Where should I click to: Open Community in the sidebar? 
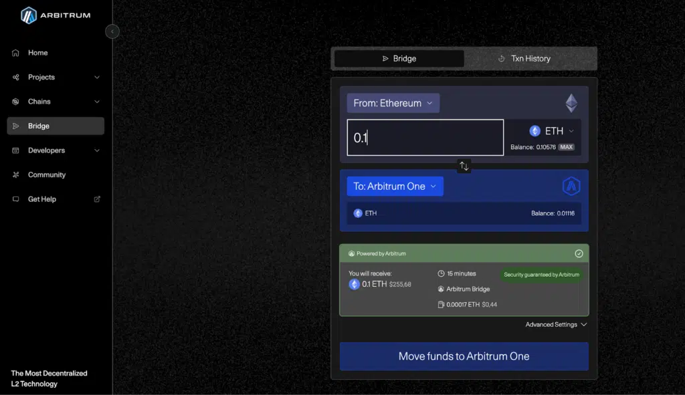(56, 175)
